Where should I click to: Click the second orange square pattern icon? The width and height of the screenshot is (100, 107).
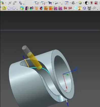(51, 8)
